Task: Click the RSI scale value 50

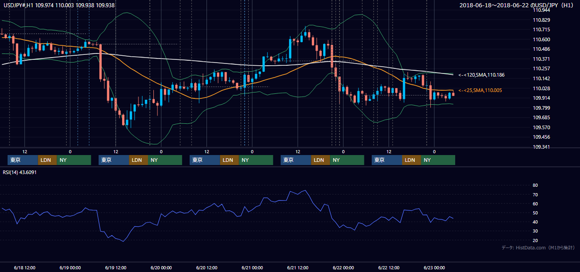Action: click(535, 213)
